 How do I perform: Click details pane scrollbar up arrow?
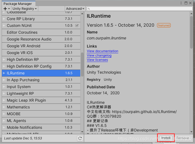point(191,14)
